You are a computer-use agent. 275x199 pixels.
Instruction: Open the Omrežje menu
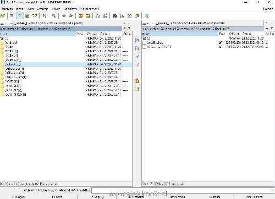point(42,9)
